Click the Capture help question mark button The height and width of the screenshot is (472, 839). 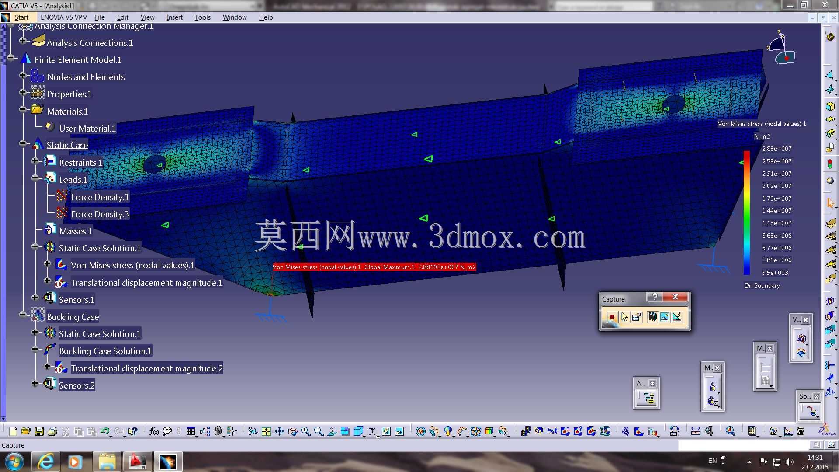(655, 297)
